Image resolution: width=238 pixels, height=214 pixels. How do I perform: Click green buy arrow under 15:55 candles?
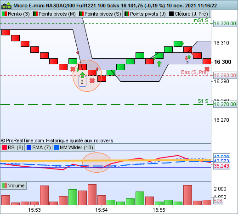(159, 64)
